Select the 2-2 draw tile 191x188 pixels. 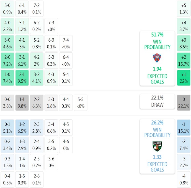tap(37, 103)
